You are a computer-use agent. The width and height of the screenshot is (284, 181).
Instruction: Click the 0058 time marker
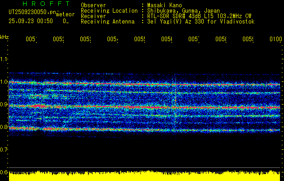[x=221, y=39]
